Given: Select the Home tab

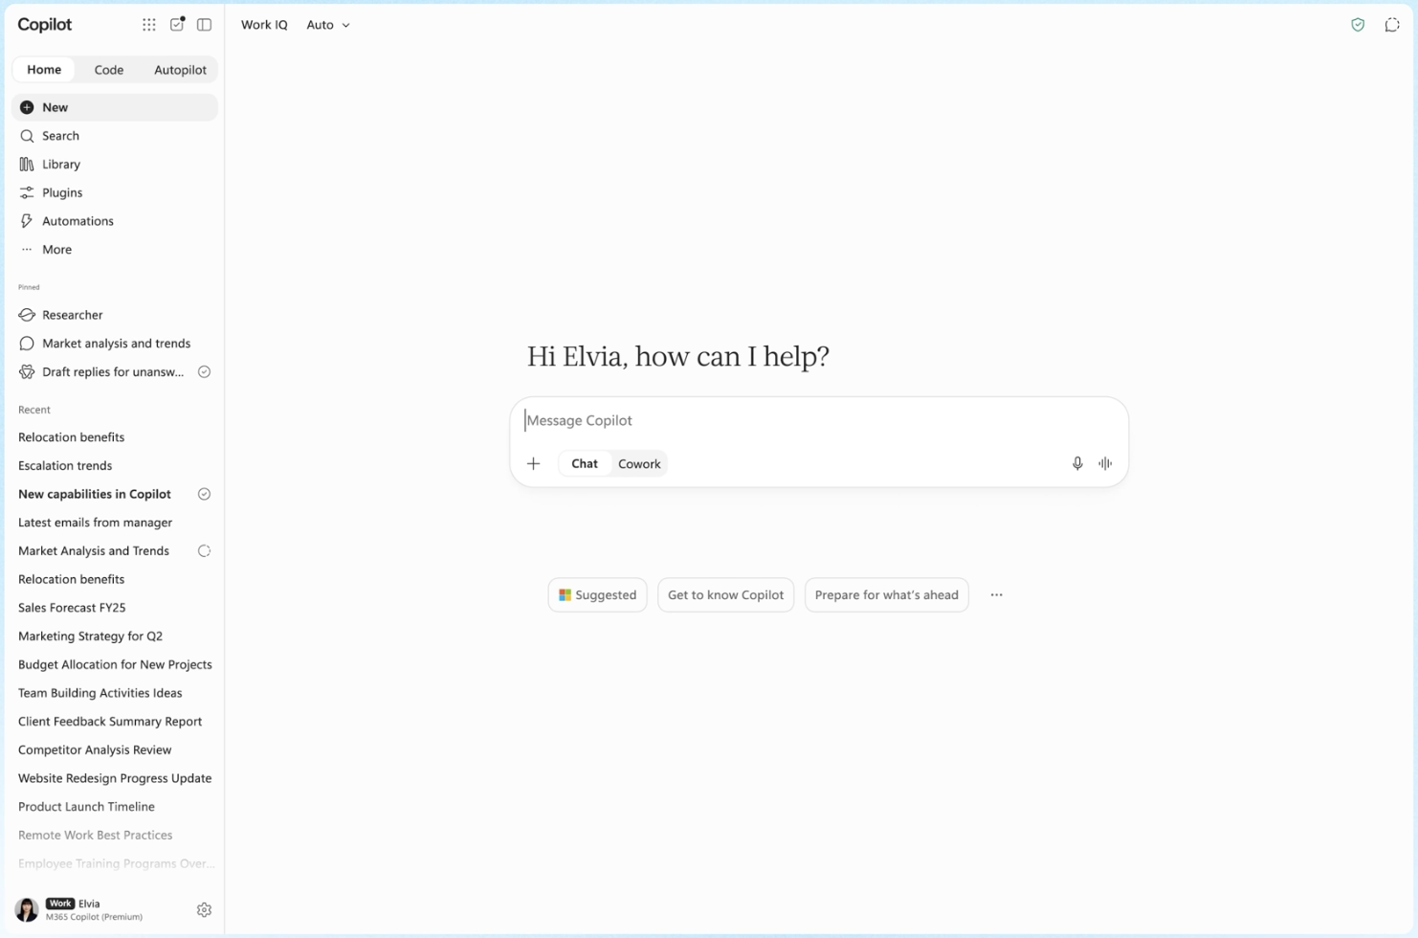Looking at the screenshot, I should [44, 70].
